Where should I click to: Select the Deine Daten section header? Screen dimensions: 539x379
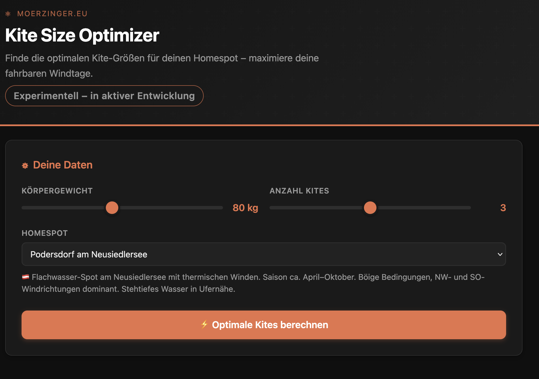[x=63, y=165]
